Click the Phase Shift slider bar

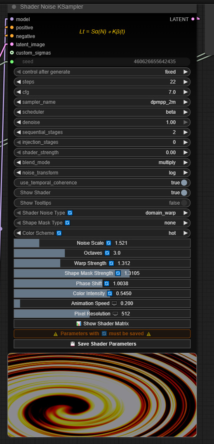102,284
